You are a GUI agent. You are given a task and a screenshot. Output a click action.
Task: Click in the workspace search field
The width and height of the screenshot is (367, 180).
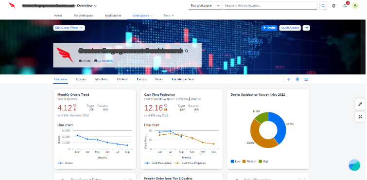click(x=270, y=6)
